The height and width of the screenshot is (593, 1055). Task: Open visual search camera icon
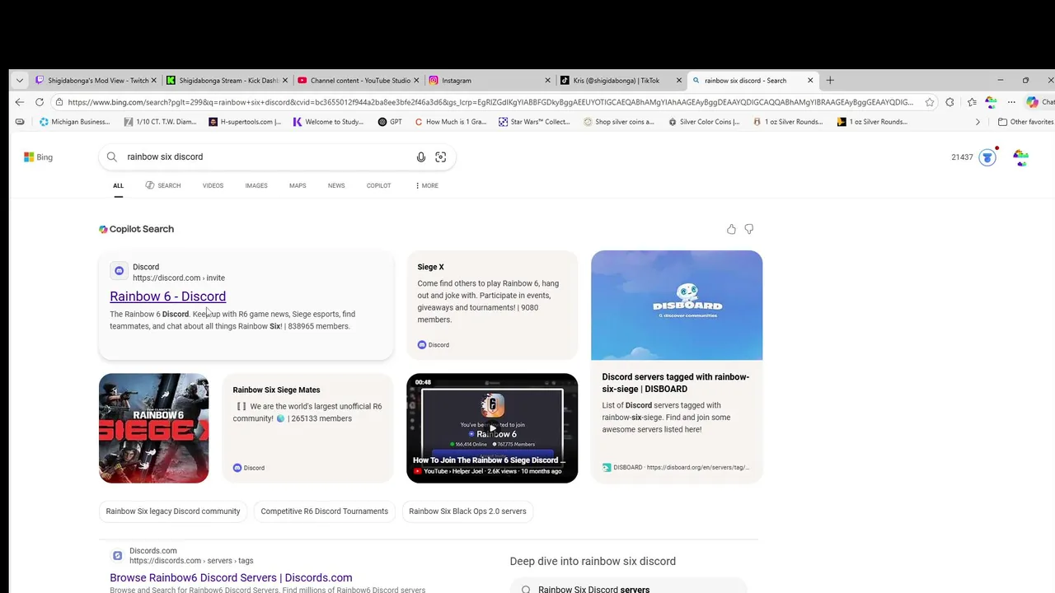(x=441, y=157)
